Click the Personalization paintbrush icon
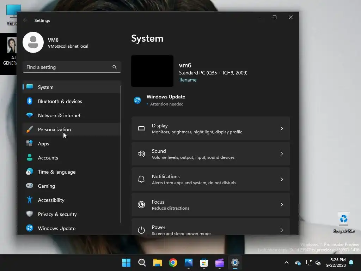 point(30,129)
